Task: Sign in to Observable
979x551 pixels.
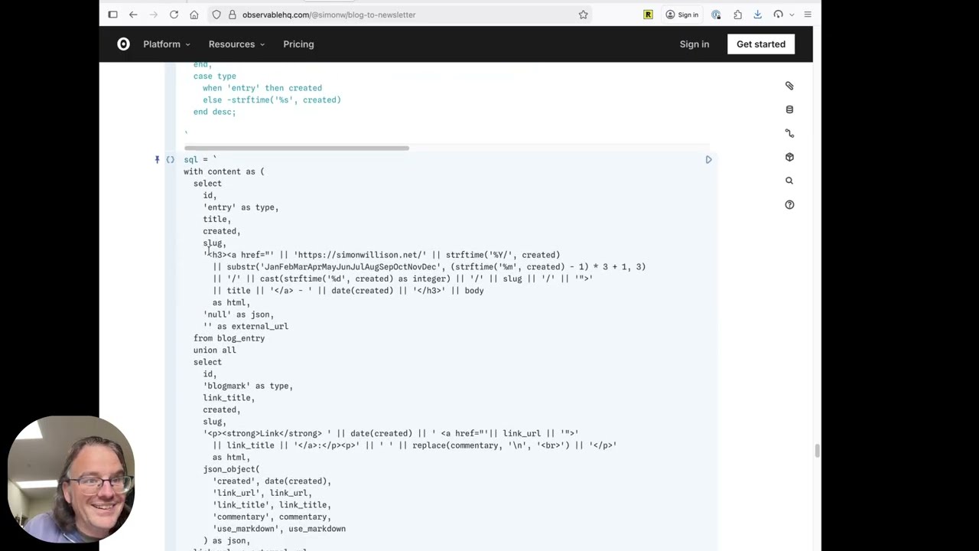Action: 694,44
